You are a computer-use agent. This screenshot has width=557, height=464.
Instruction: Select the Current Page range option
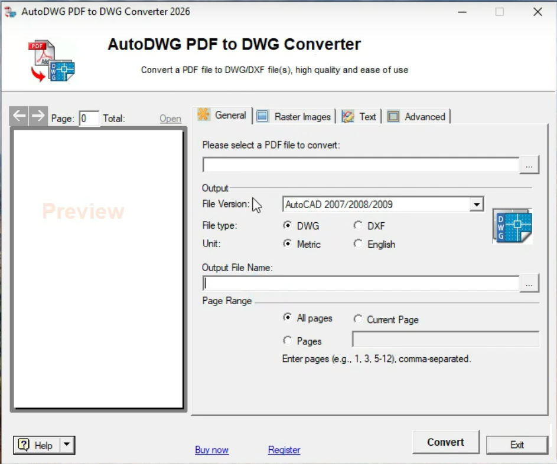[359, 319]
